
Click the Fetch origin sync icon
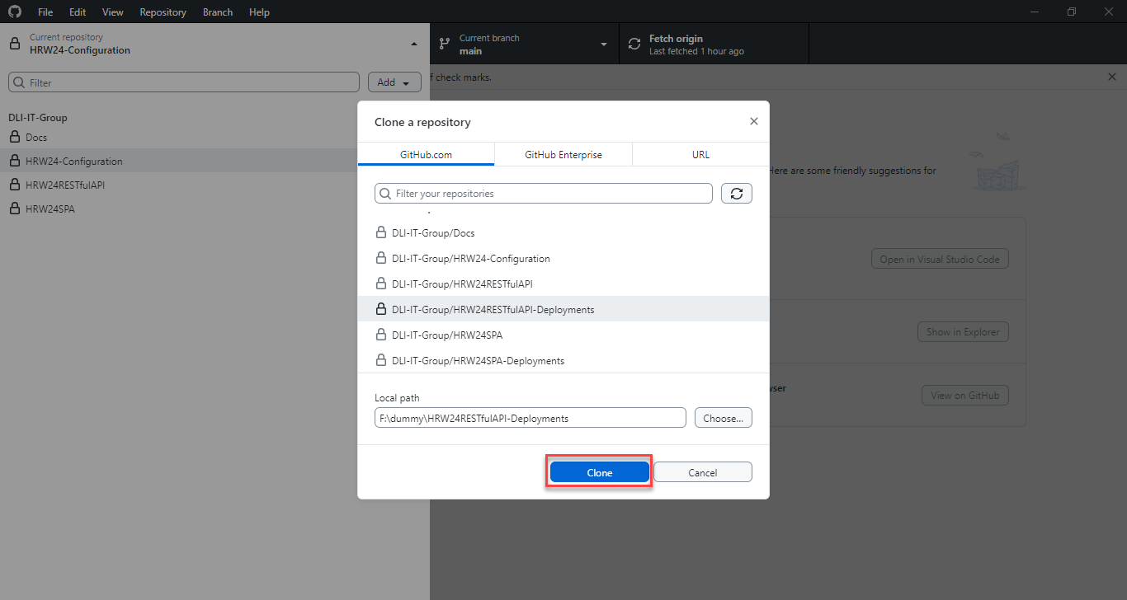tap(634, 43)
